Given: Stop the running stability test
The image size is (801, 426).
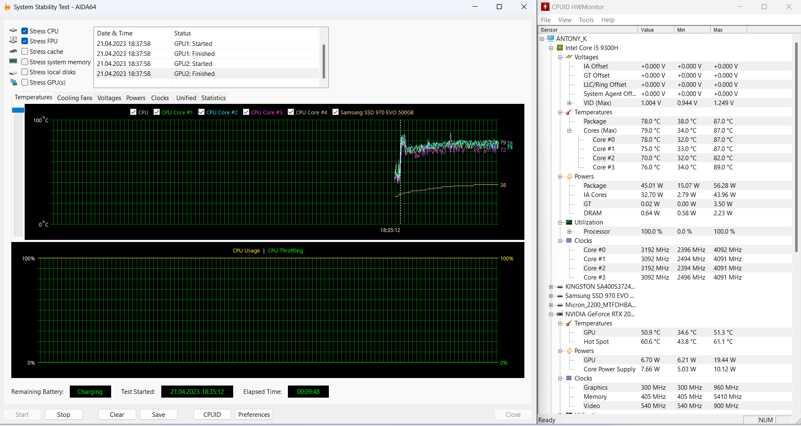Looking at the screenshot, I should tap(64, 414).
